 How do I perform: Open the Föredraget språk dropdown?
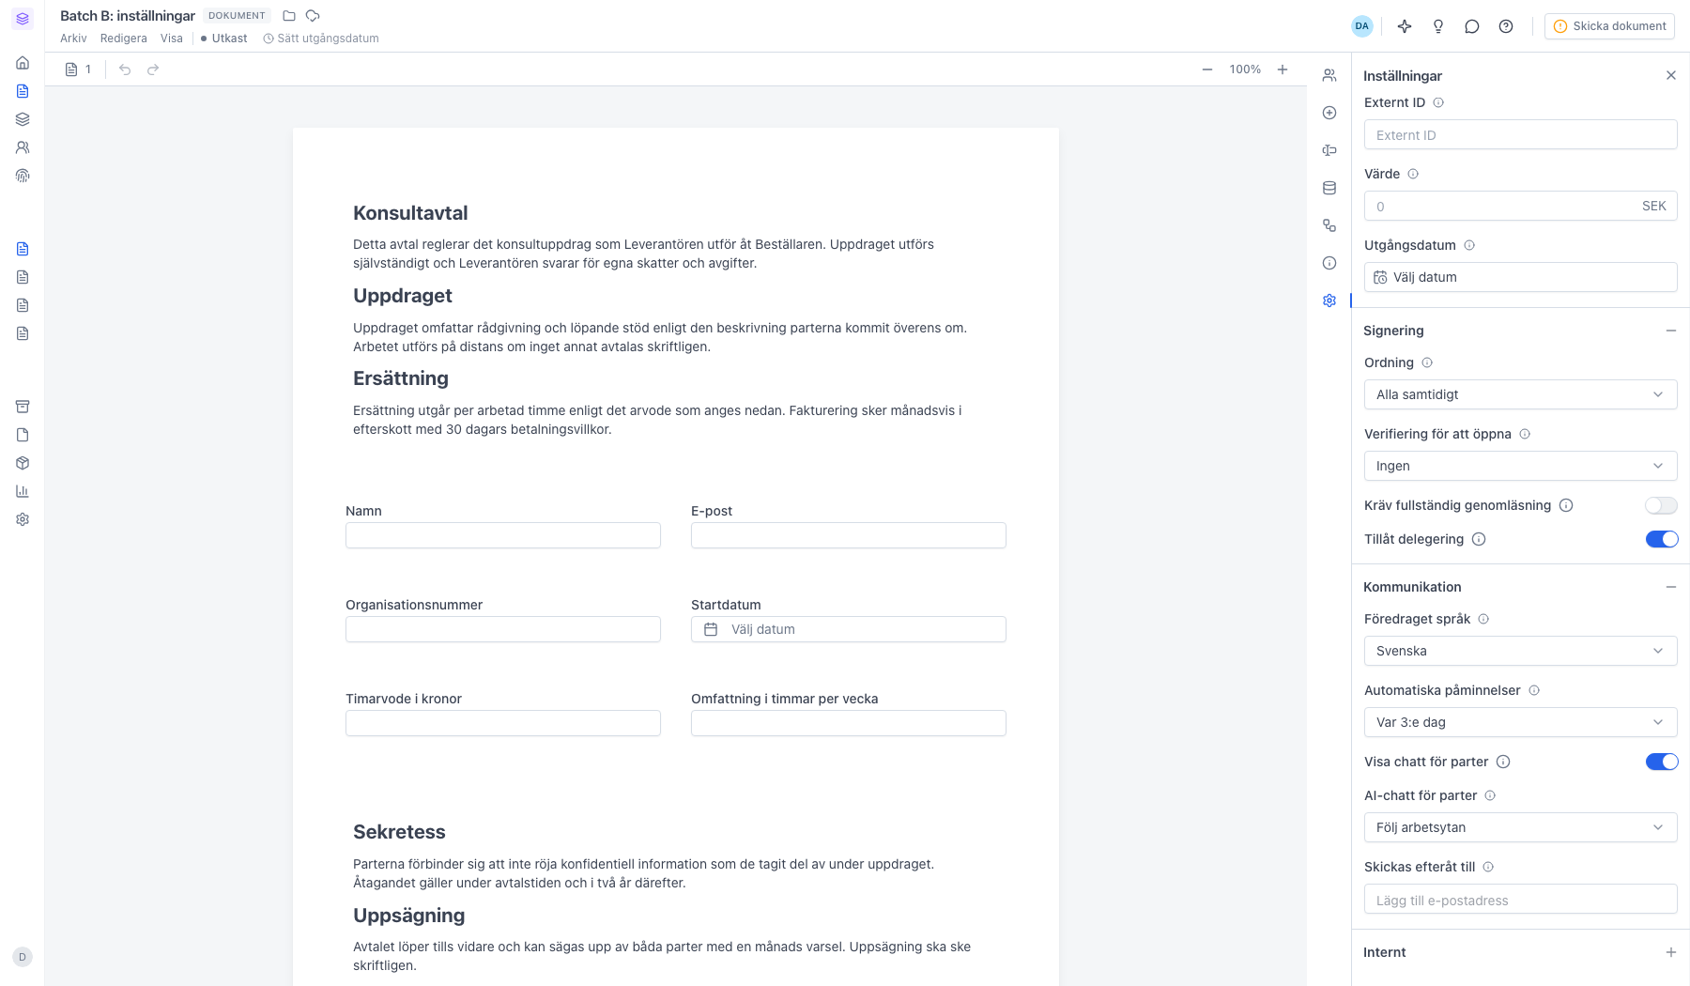(1520, 651)
